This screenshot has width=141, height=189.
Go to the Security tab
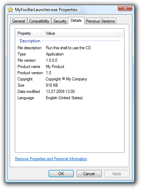point(60,21)
